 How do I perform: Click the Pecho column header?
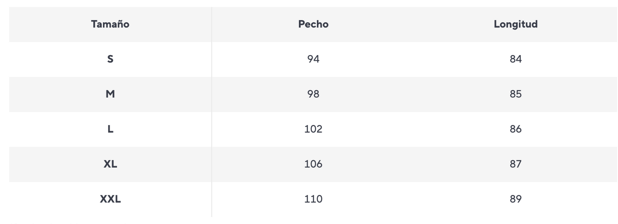[x=313, y=24]
